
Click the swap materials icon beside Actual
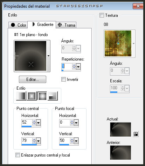(x=136, y=134)
